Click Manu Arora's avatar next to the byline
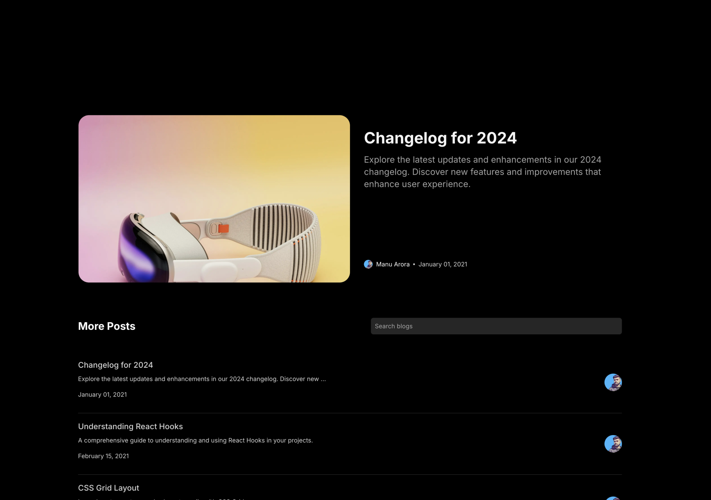The height and width of the screenshot is (500, 711). (x=368, y=264)
